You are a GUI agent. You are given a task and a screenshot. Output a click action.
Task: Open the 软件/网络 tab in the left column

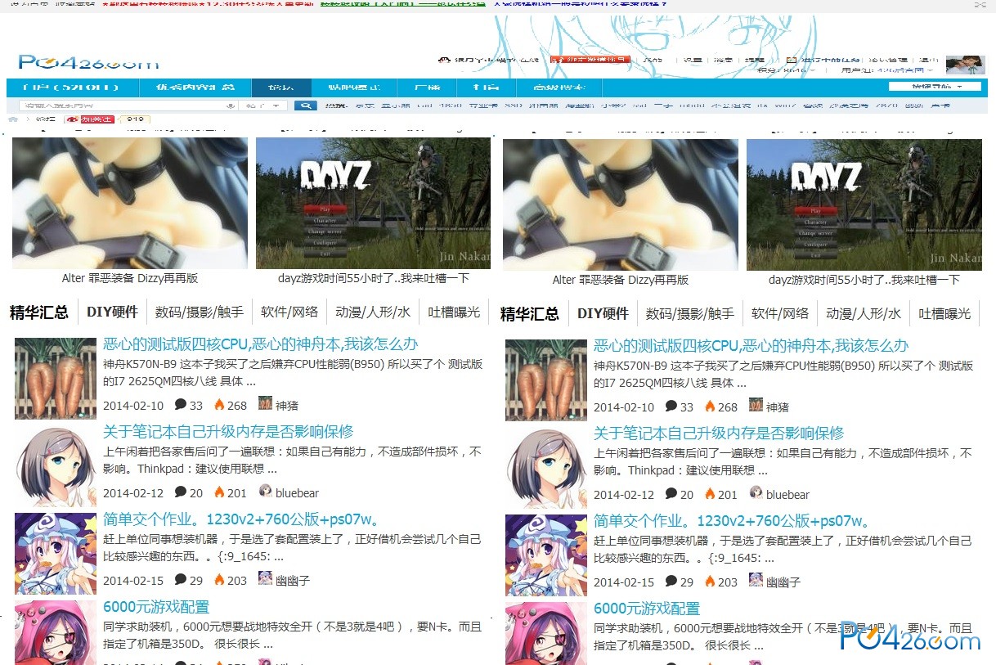(289, 312)
